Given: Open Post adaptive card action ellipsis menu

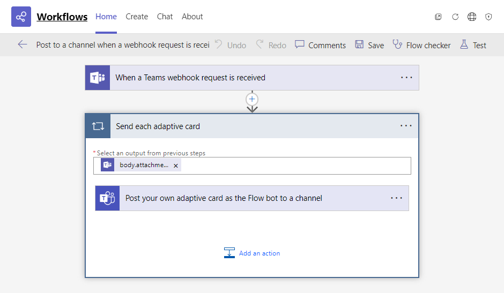Looking at the screenshot, I should 396,198.
